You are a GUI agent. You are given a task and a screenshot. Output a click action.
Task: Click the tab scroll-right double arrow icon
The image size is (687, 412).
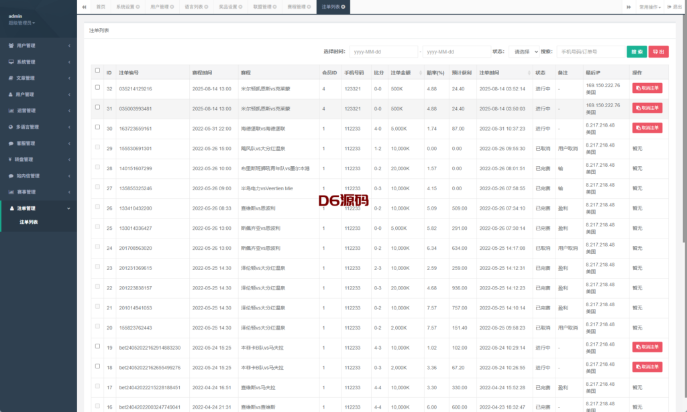[629, 7]
